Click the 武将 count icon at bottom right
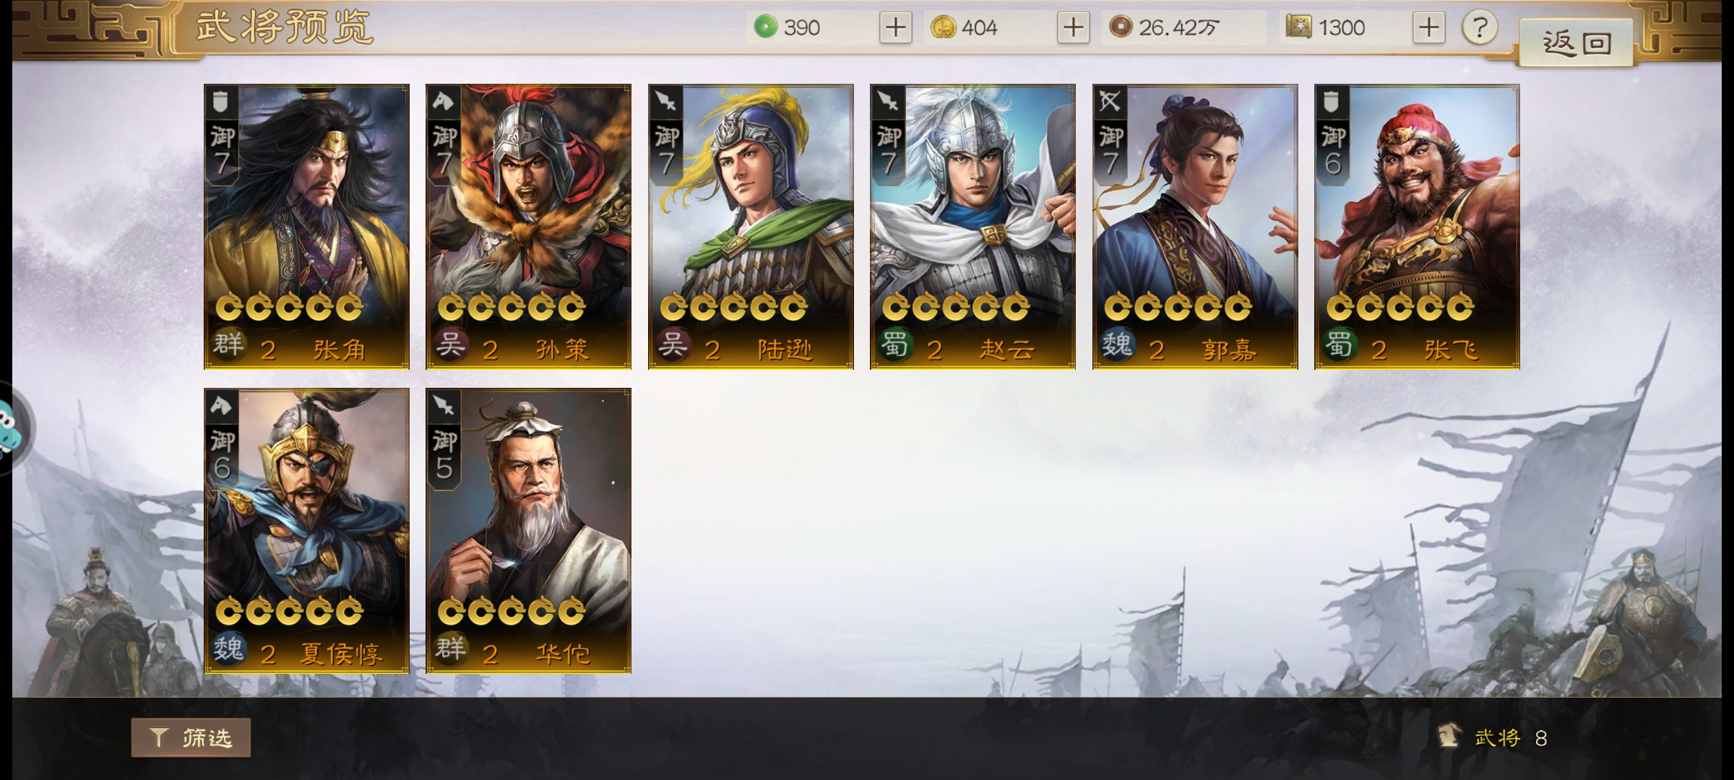 tap(1448, 736)
